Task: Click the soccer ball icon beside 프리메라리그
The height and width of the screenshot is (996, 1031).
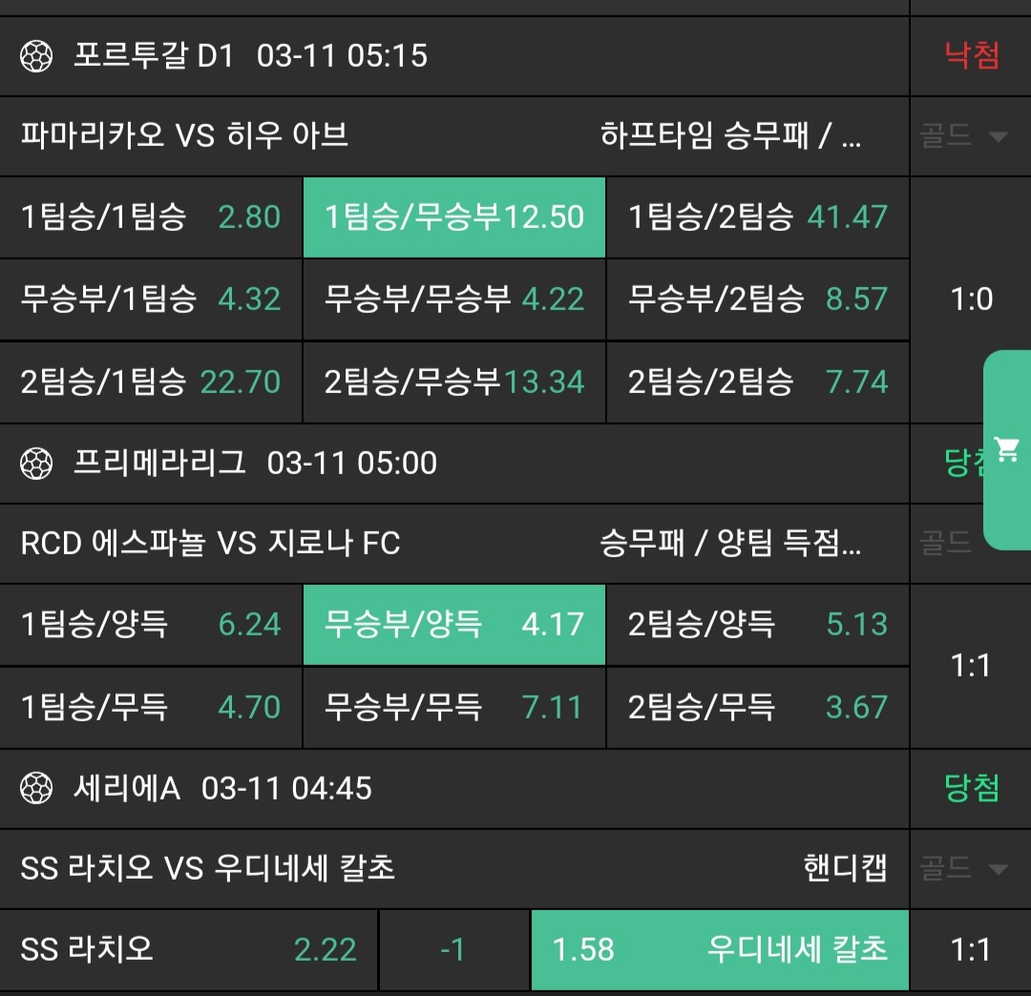Action: tap(36, 464)
